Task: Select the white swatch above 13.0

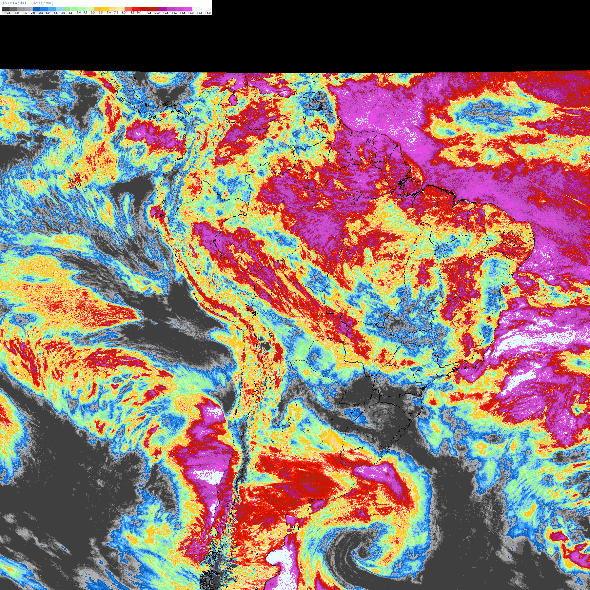Action: coord(206,9)
